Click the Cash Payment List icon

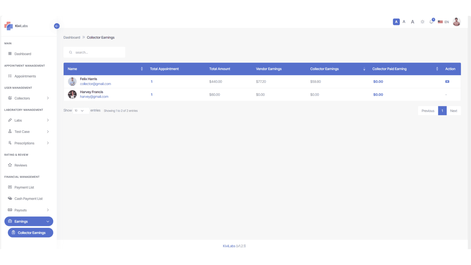(x=10, y=198)
